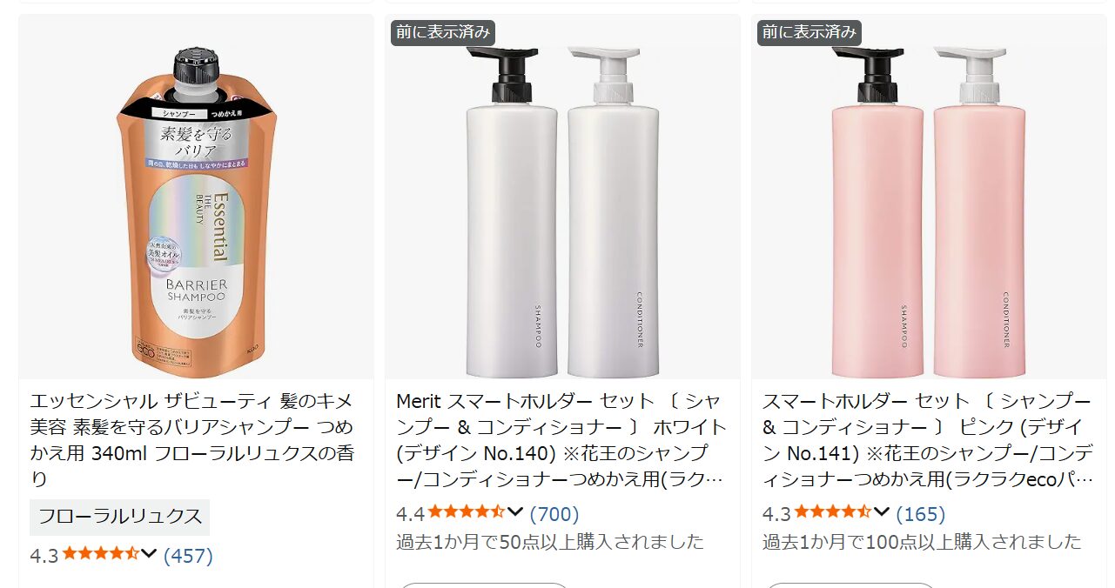
Task: Click star rating icons of pink holder set
Action: click(833, 512)
